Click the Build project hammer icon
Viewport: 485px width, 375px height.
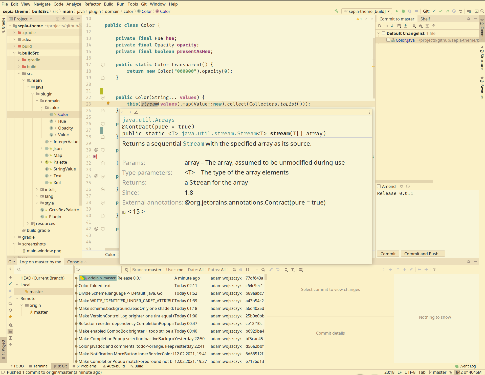336,11
